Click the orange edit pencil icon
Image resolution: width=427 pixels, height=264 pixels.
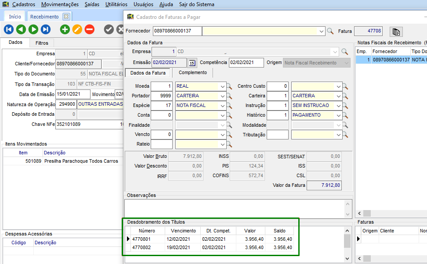click(77, 29)
